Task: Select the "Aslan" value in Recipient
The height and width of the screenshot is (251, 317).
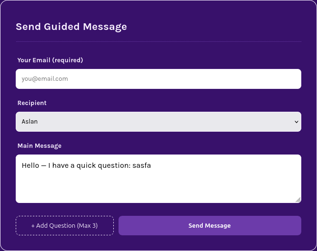Action: click(30, 122)
